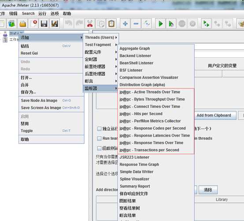Open the 编辑 menu
The height and width of the screenshot is (221, 244).
click(x=13, y=14)
